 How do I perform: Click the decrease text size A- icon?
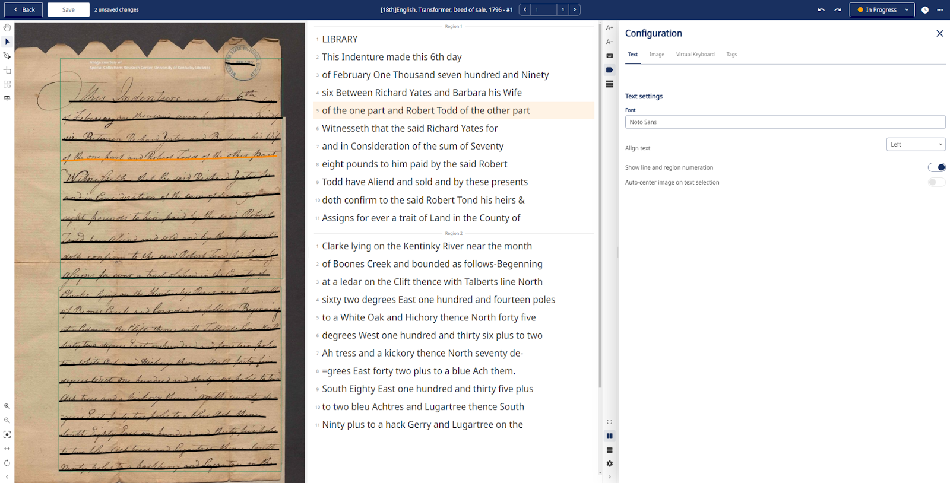pyautogui.click(x=610, y=42)
